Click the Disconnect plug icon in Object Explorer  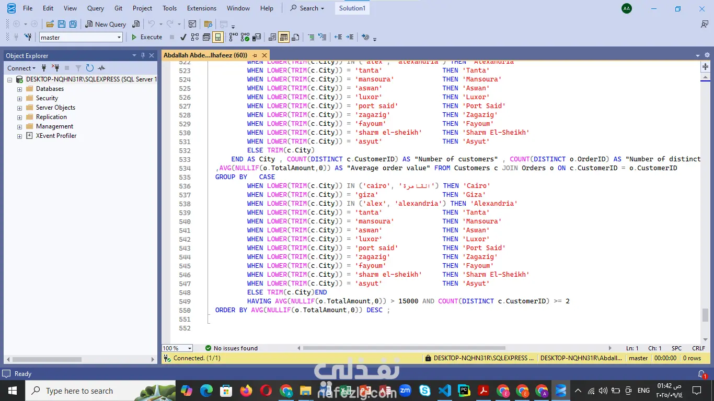click(55, 68)
